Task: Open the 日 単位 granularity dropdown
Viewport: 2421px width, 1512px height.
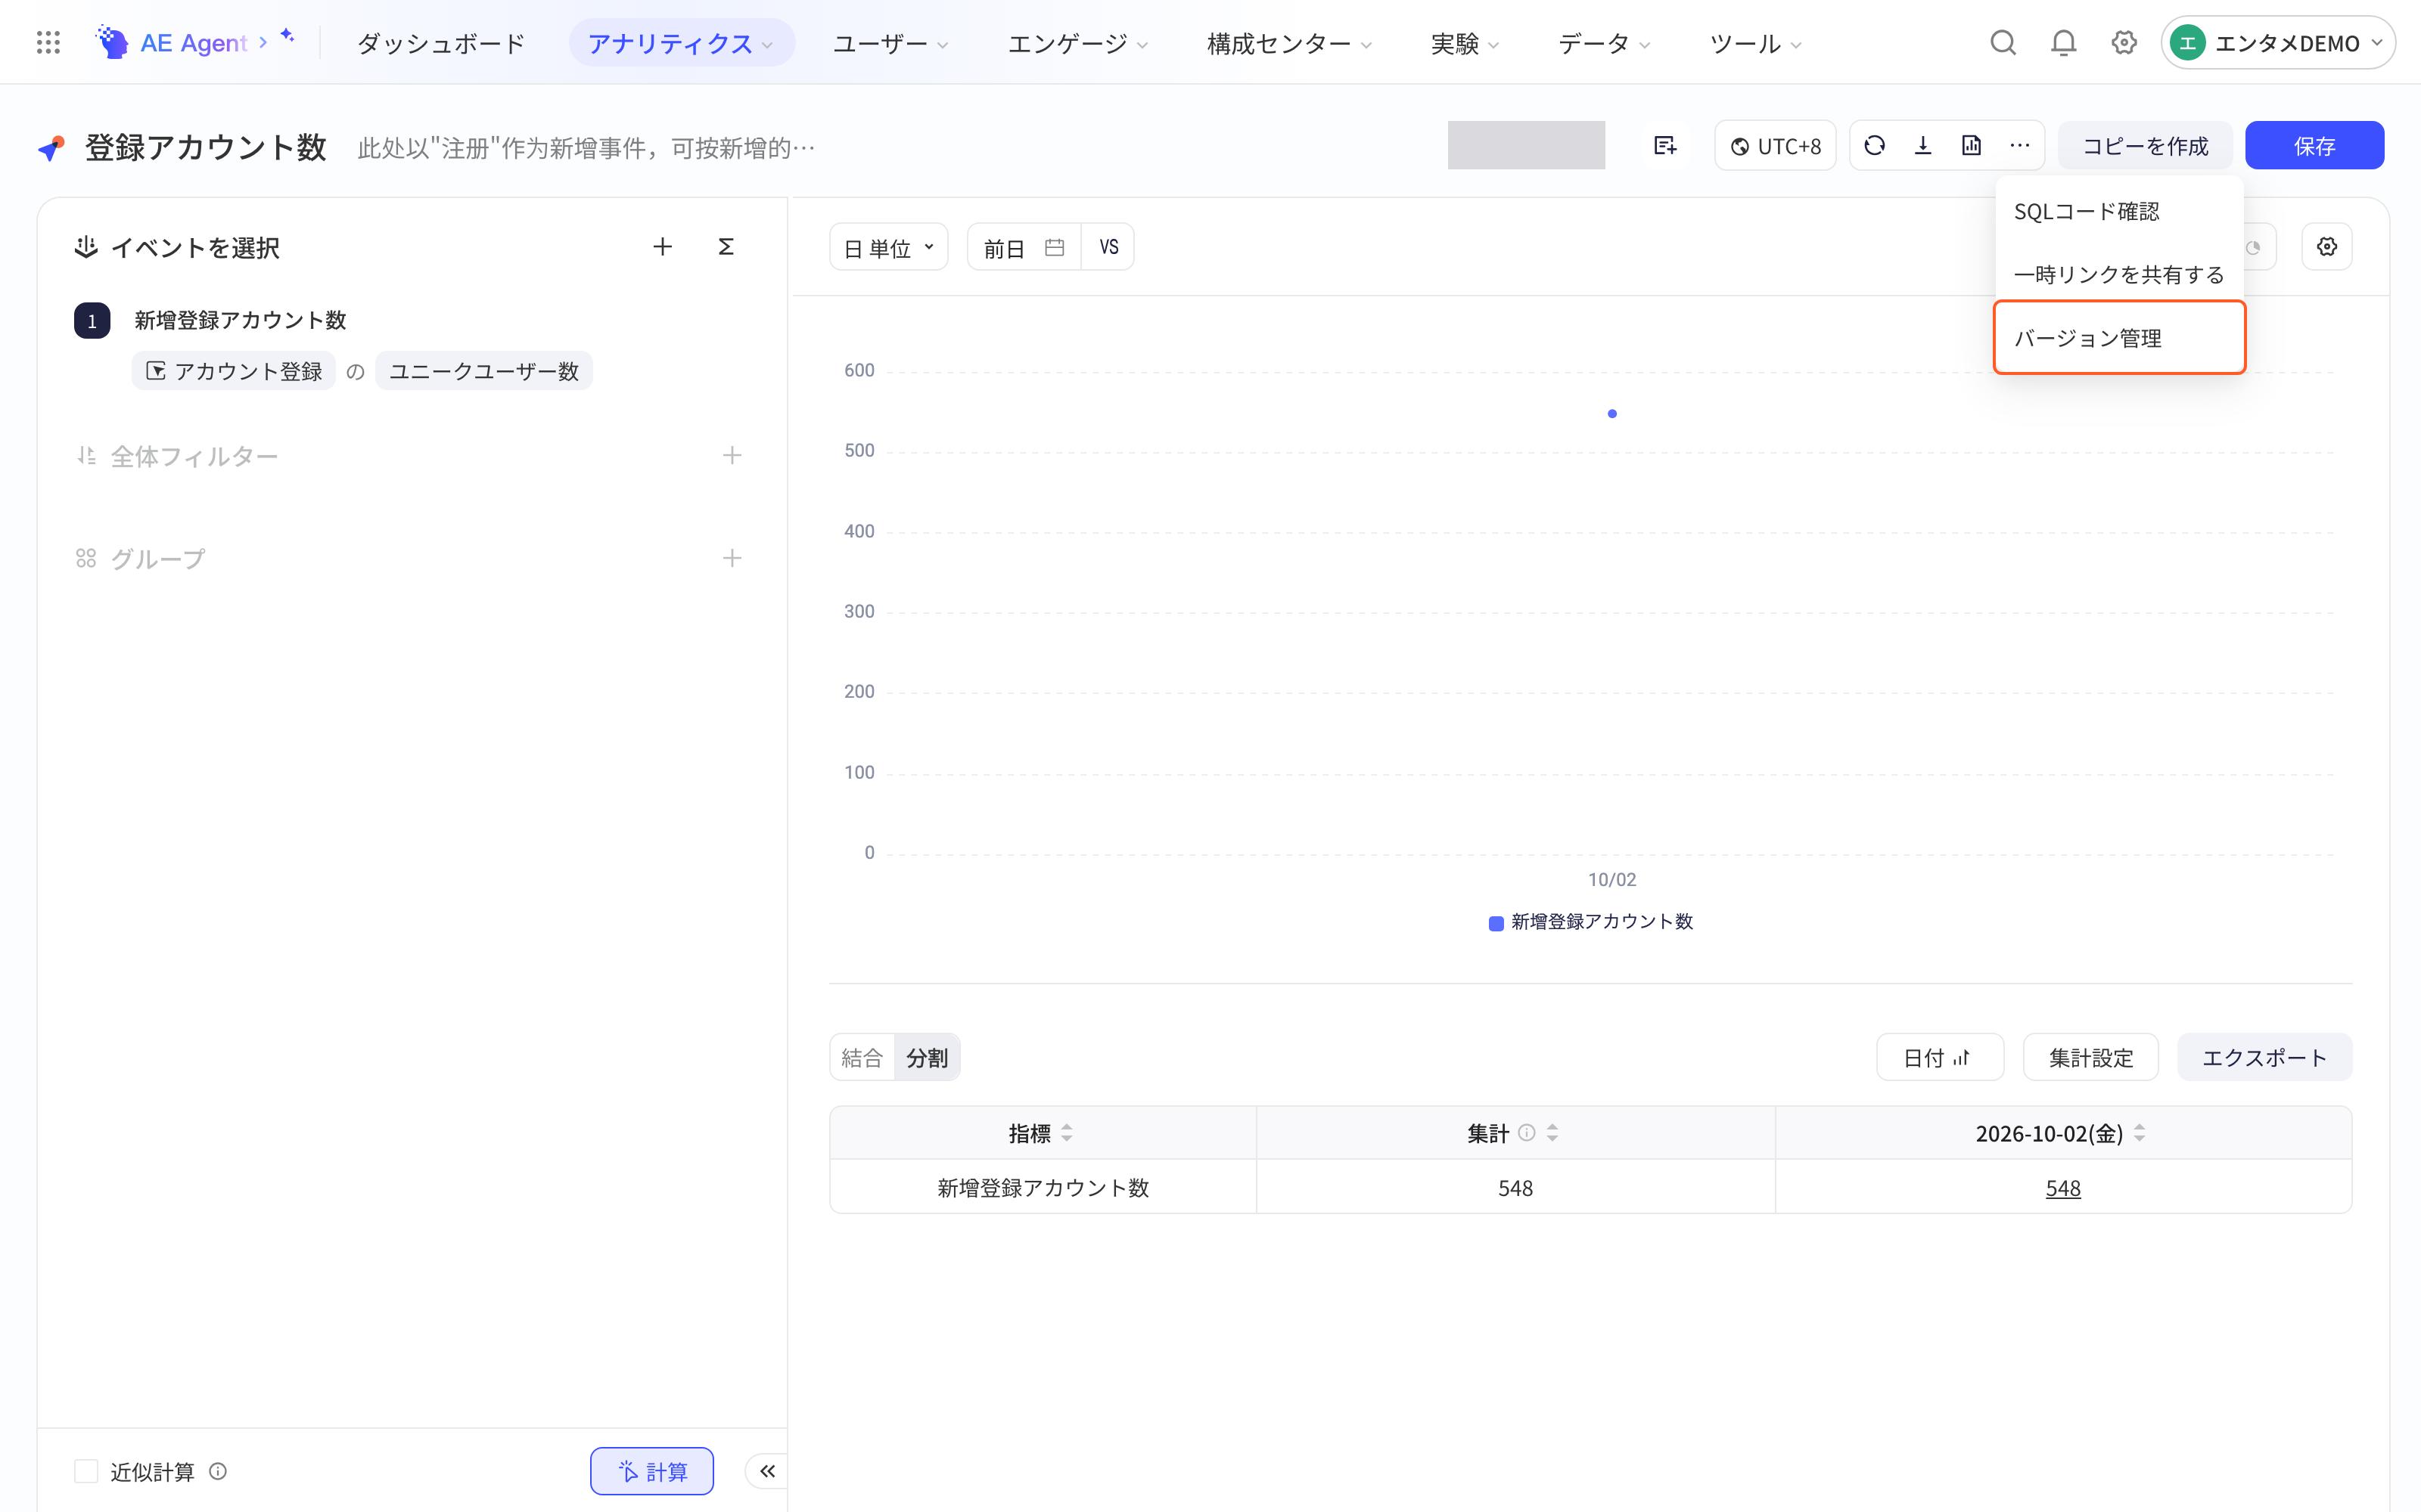Action: [x=888, y=247]
